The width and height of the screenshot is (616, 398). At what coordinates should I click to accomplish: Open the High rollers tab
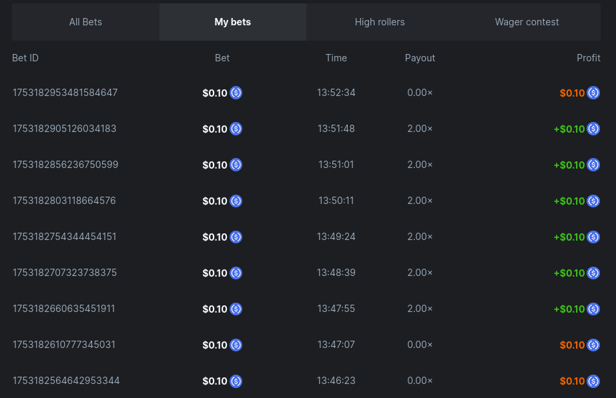[380, 22]
